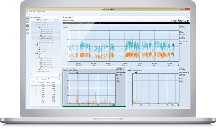
Task: Click the orange link icon in Machine Tree toolbar
Action: 55,20
